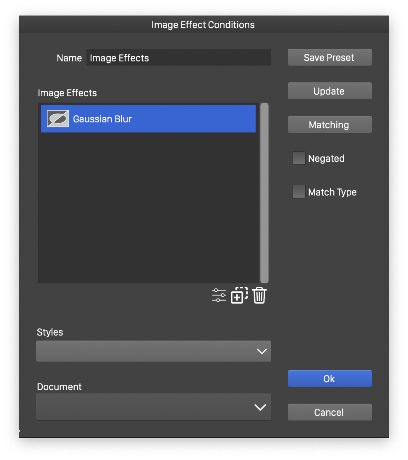Screen dimensions: 408x460
Task: Click the chevron arrow on Document dropdown
Action: click(x=260, y=407)
